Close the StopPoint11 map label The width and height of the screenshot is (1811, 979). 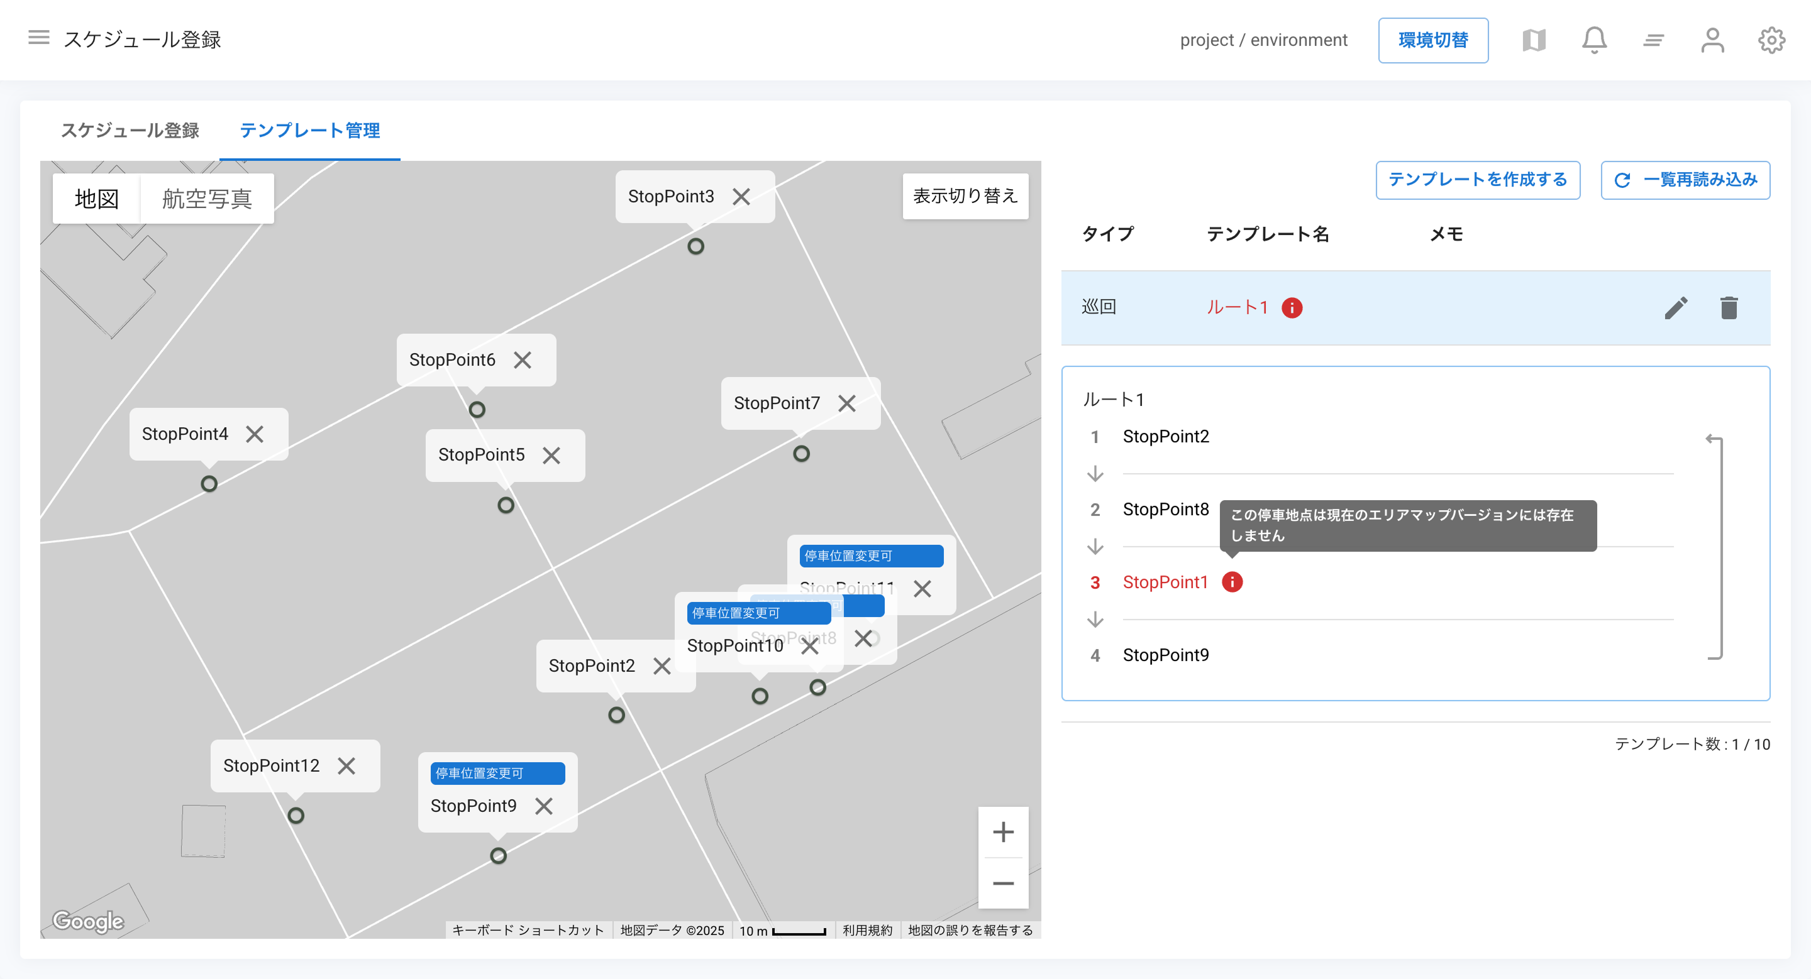922,589
